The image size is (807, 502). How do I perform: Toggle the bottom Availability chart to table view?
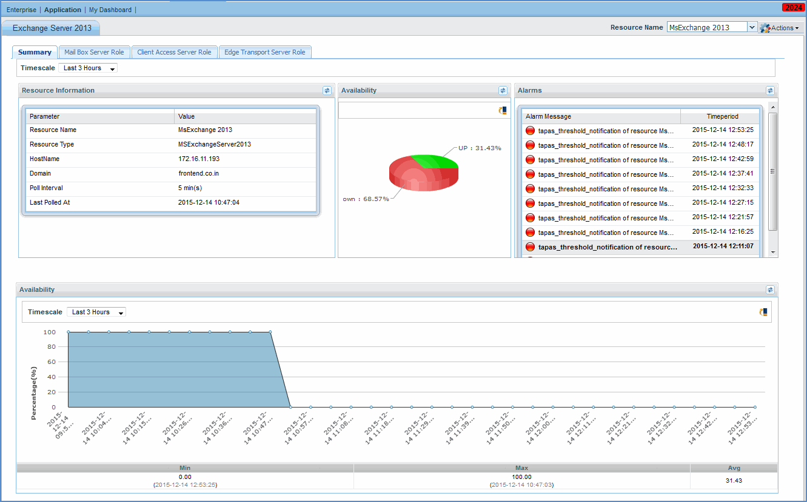[x=763, y=312]
